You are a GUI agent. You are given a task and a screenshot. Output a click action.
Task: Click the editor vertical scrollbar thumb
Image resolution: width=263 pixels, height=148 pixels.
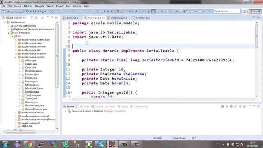click(256, 36)
